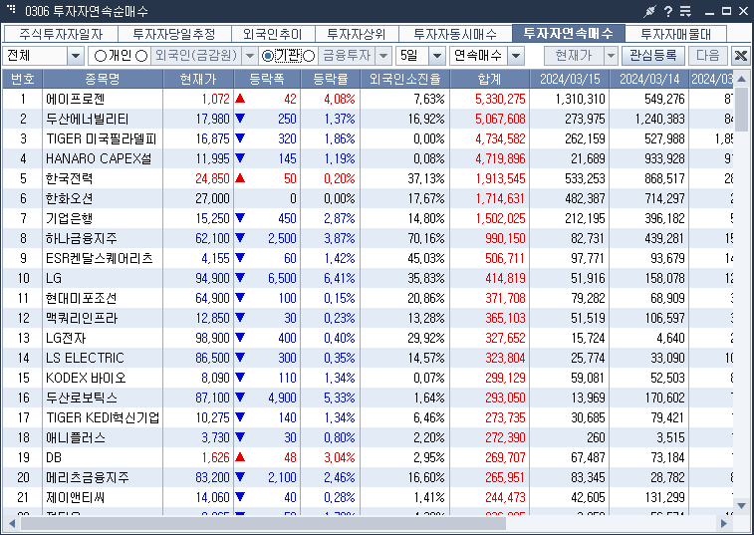Select the 에이프로젠 stock row

(x=368, y=99)
